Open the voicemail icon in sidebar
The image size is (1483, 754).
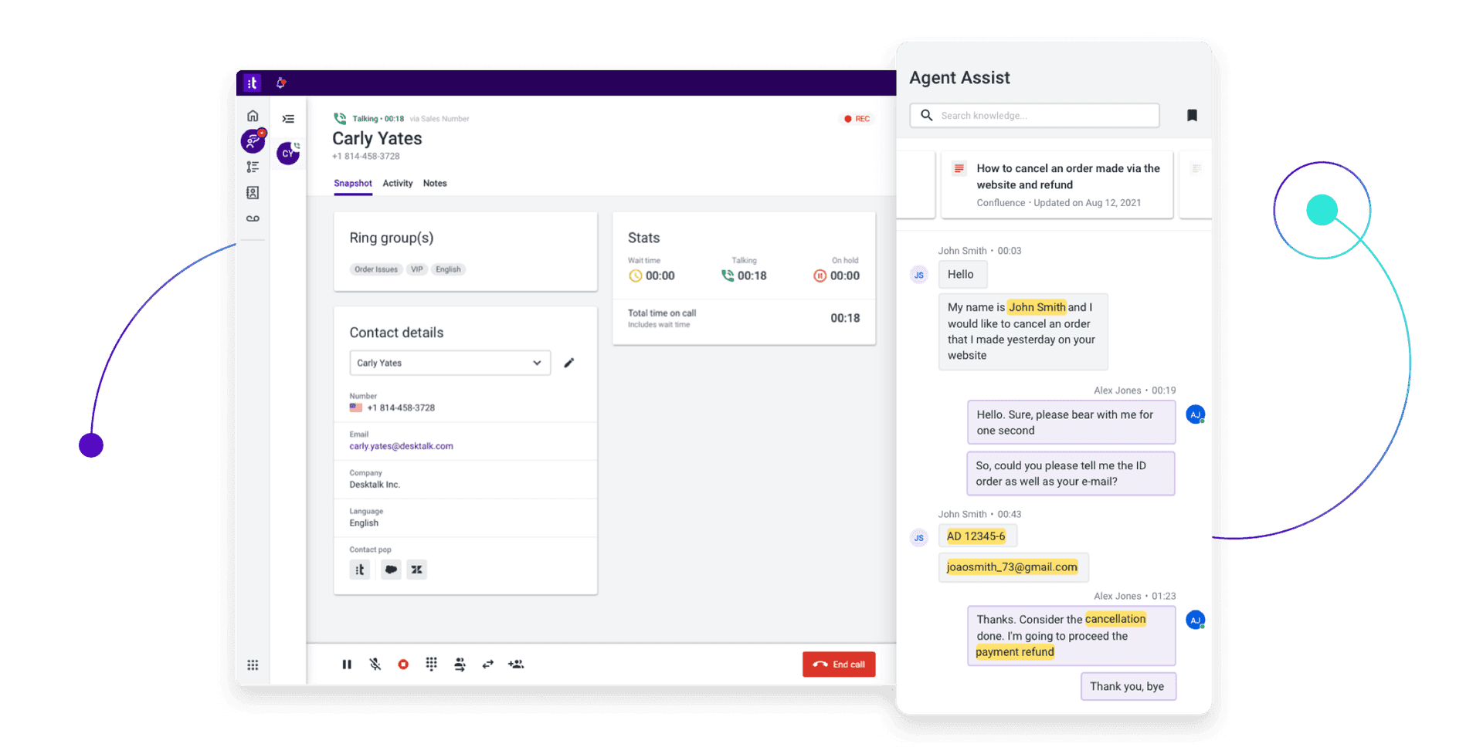[253, 218]
